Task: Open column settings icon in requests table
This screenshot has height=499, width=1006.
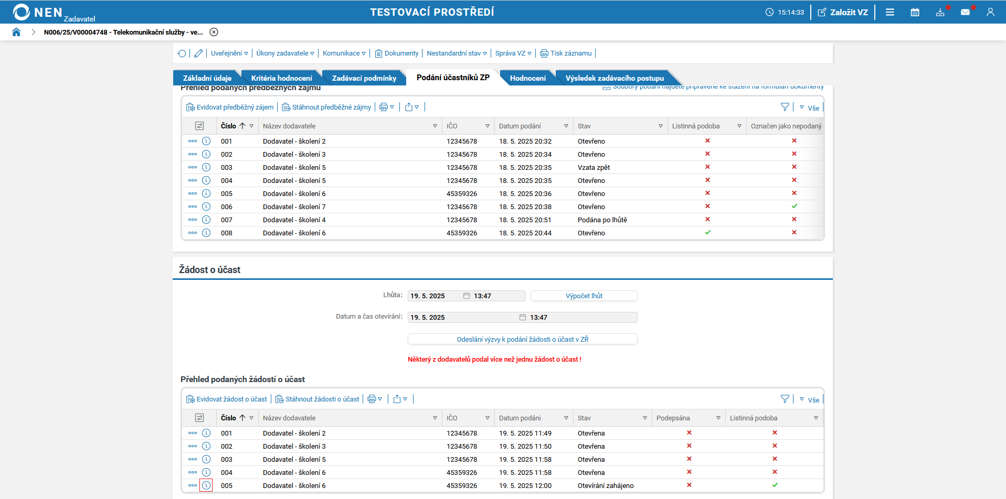Action: [x=199, y=418]
